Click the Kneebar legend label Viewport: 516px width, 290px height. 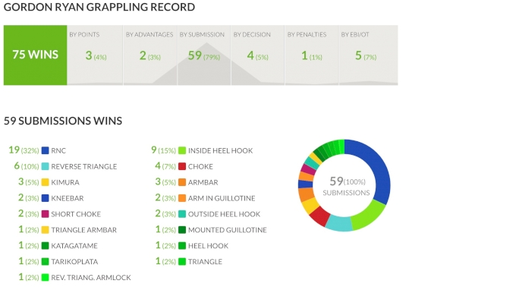67,198
